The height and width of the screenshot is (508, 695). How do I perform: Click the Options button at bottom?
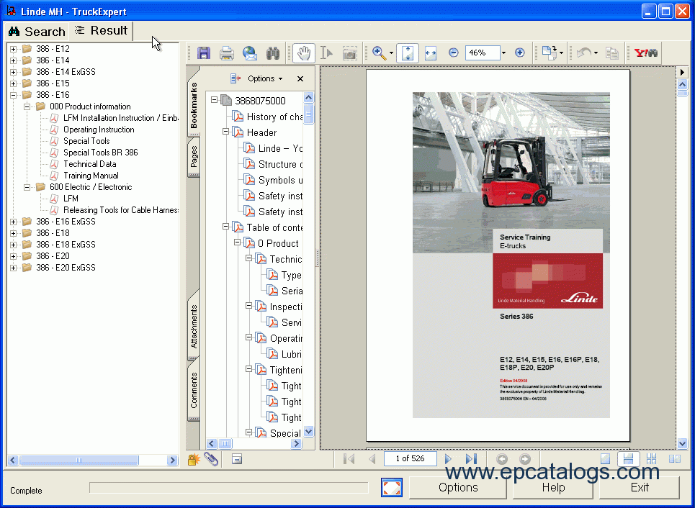pos(458,488)
